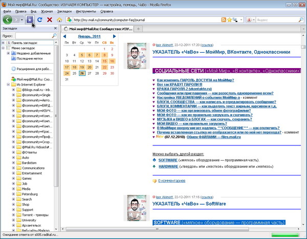
Task: Open the Январь, 2011 calendar link
Action: (89, 36)
